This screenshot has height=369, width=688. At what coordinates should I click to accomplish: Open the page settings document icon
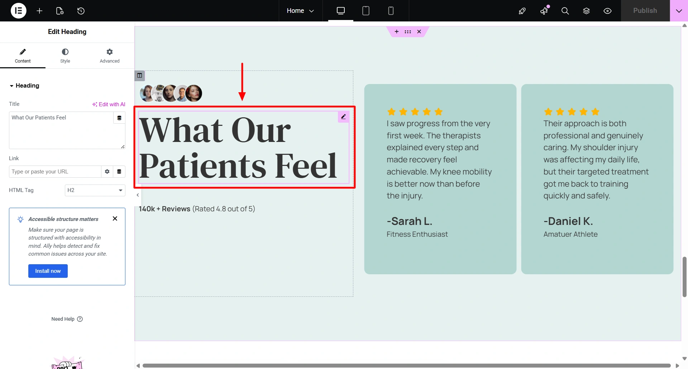(x=60, y=11)
